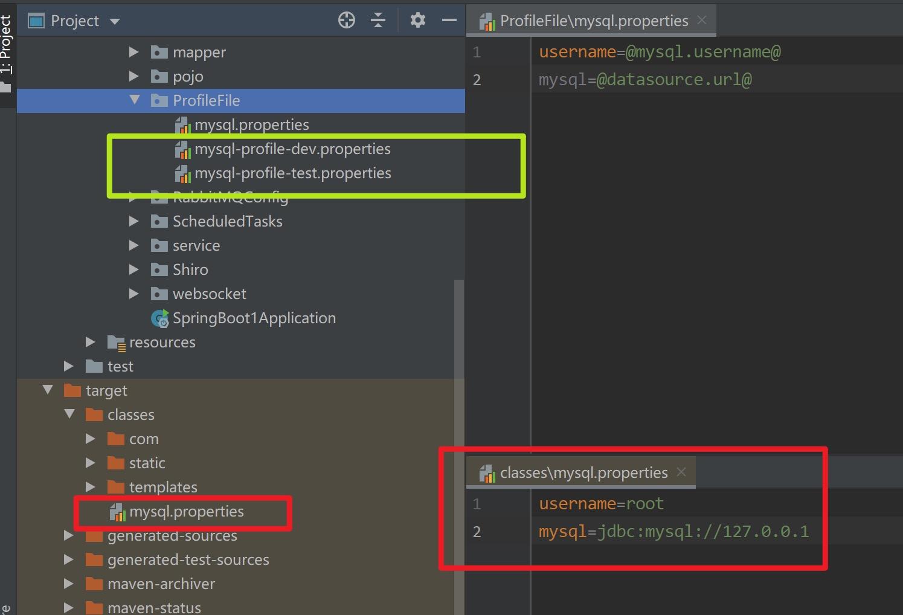Viewport: 903px width, 615px height.
Task: Click the resources folder icon
Action: coord(116,343)
